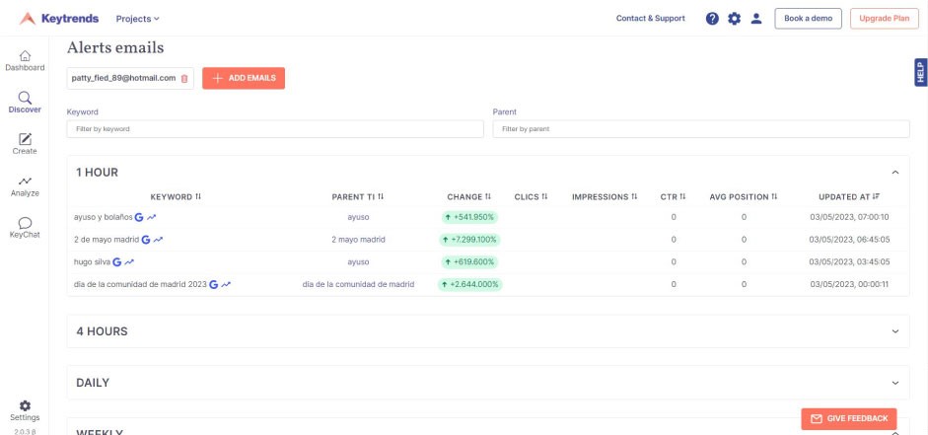This screenshot has width=928, height=435.
Task: Click Contact & Support link
Action: tap(651, 19)
